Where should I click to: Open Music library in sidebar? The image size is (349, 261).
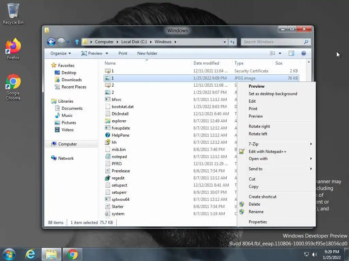[x=64, y=116]
